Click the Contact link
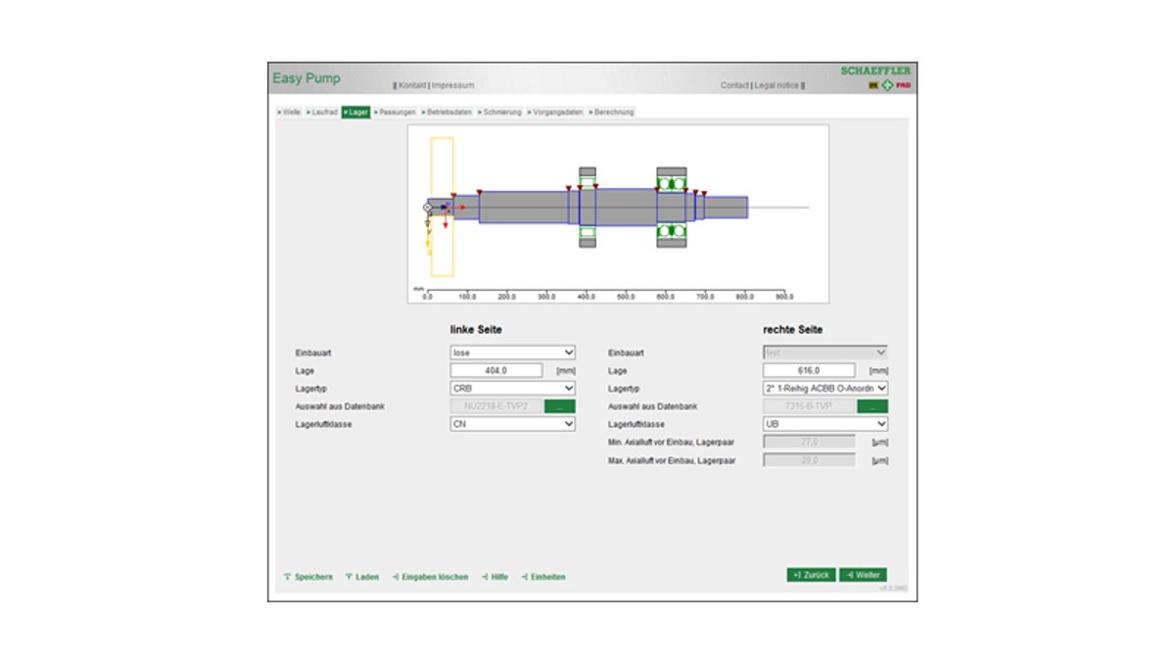The height and width of the screenshot is (661, 1175). tap(735, 86)
